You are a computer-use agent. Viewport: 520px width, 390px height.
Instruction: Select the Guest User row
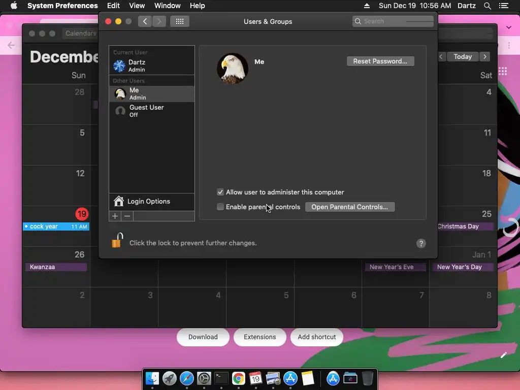click(151, 111)
